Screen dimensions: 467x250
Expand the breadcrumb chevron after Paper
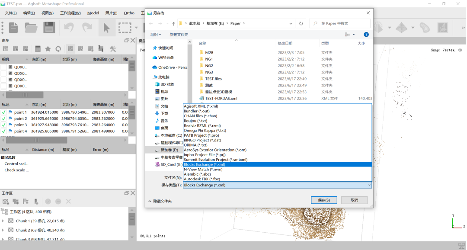tap(244, 23)
